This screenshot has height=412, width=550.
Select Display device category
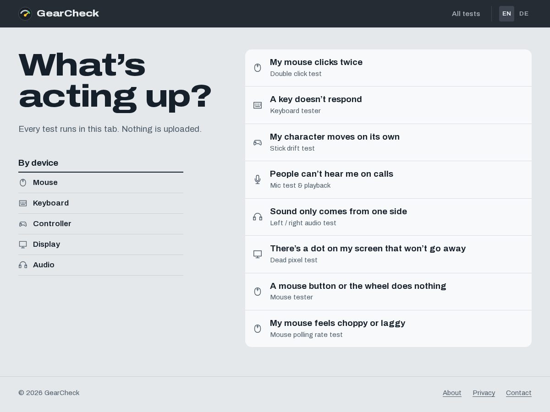click(x=101, y=244)
